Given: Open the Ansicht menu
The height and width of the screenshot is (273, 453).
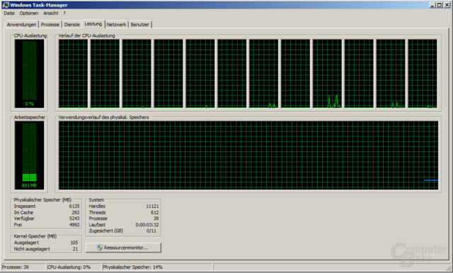Looking at the screenshot, I should (x=51, y=13).
